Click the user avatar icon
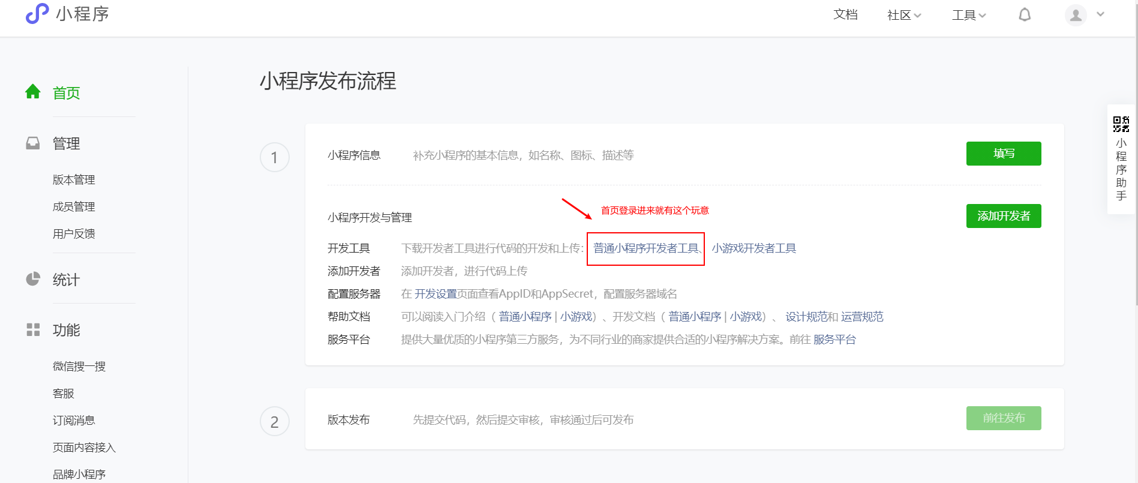 pyautogui.click(x=1076, y=15)
